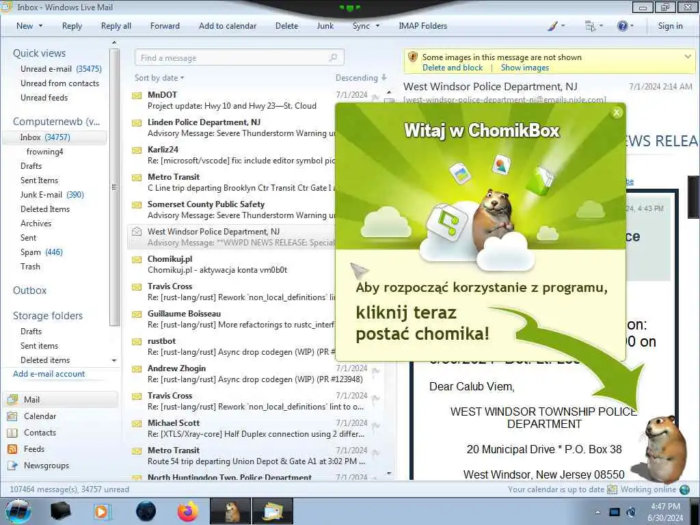Open the Calendar icon in navigation

point(12,416)
